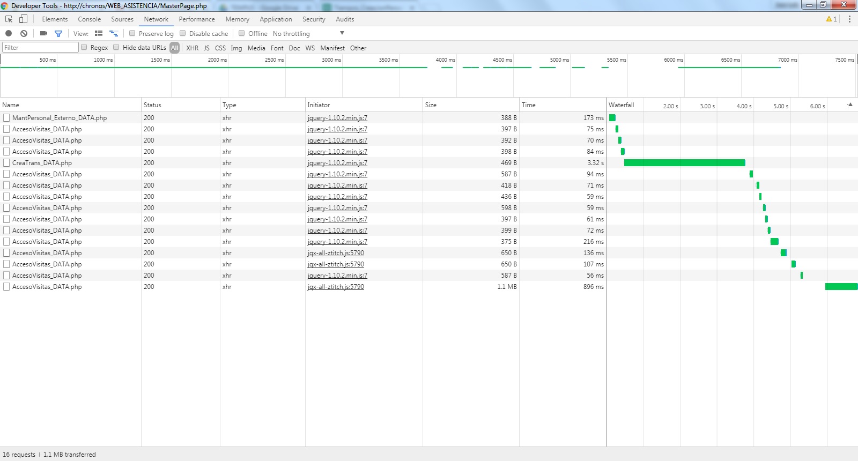Toggle the device toolbar icon
This screenshot has width=858, height=461.
click(x=23, y=19)
